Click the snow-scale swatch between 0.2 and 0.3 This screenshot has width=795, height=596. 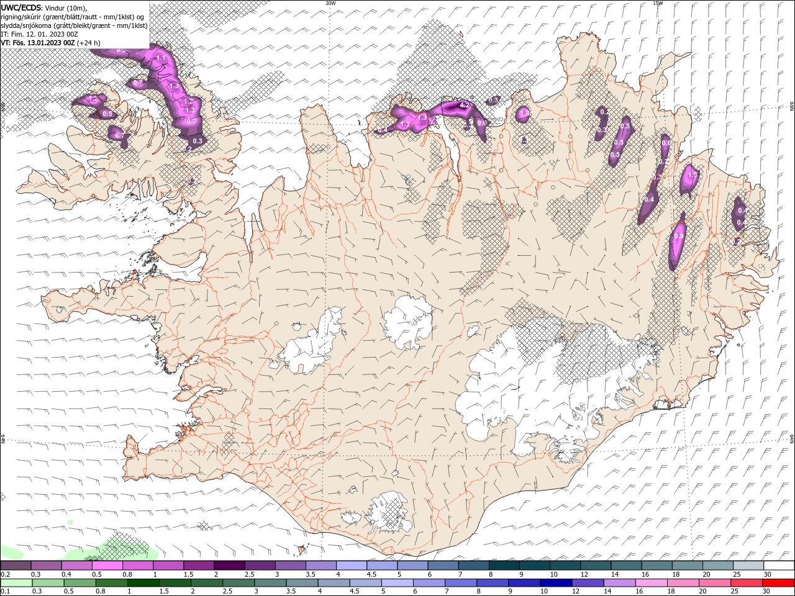16,565
